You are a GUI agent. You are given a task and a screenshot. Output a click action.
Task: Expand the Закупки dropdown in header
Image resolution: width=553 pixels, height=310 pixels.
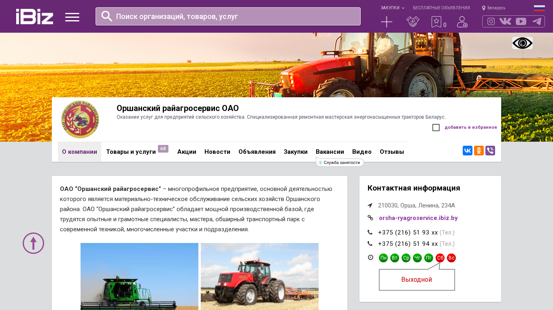point(392,8)
